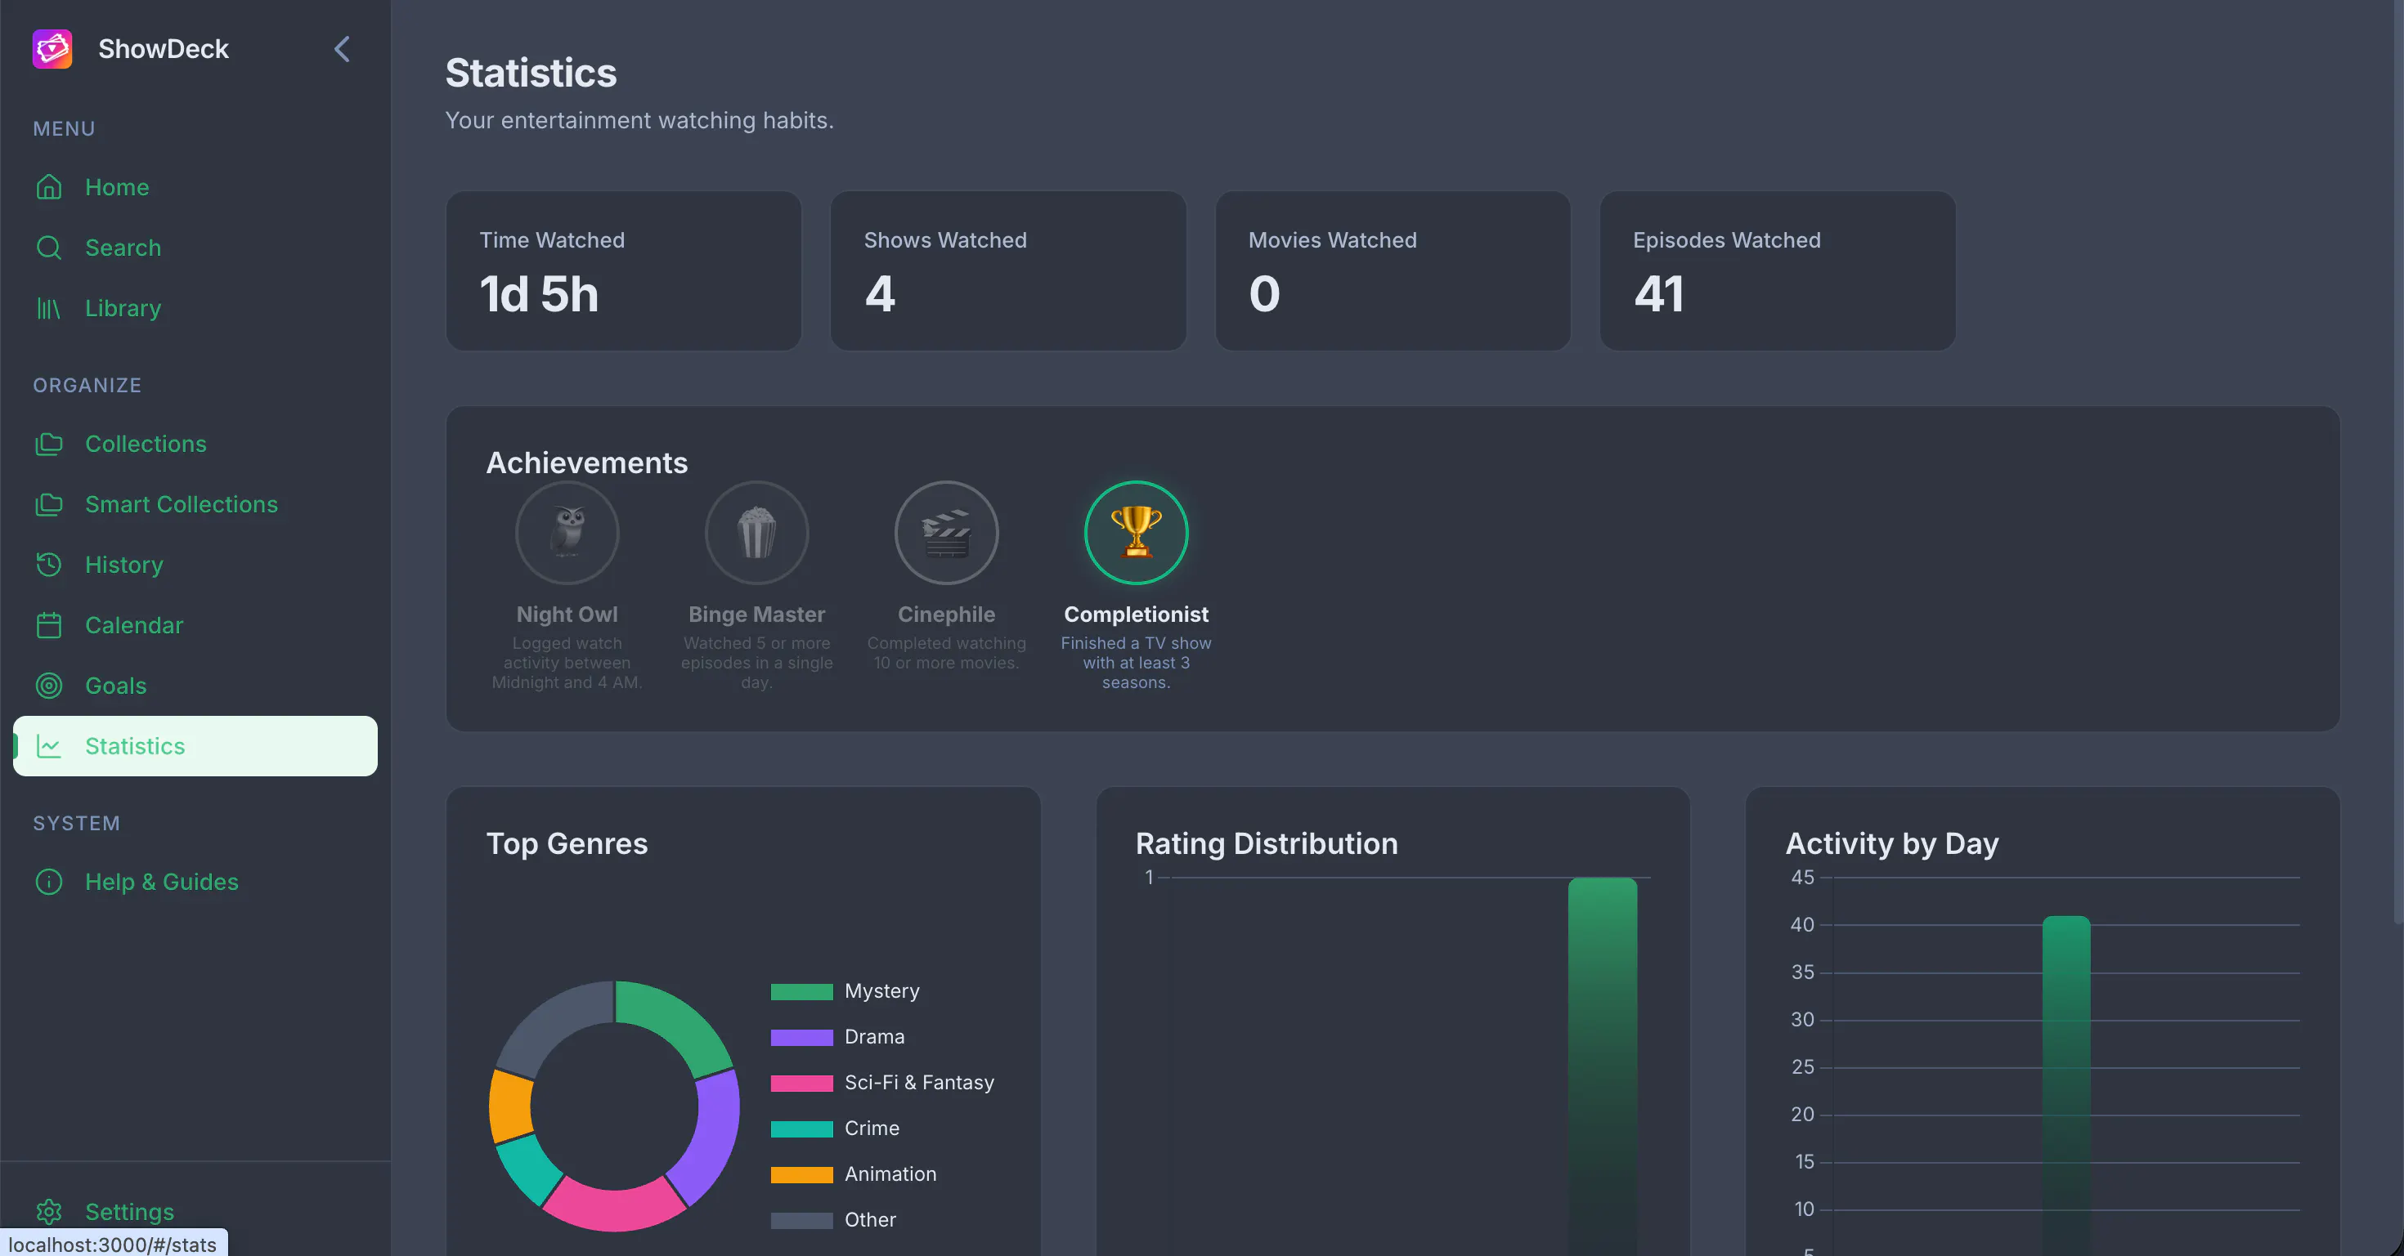Click the Episodes Watched card
Image resolution: width=2404 pixels, height=1256 pixels.
point(1777,271)
